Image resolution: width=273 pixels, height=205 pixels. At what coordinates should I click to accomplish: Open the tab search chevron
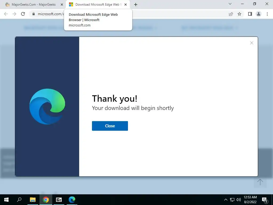[230, 4]
